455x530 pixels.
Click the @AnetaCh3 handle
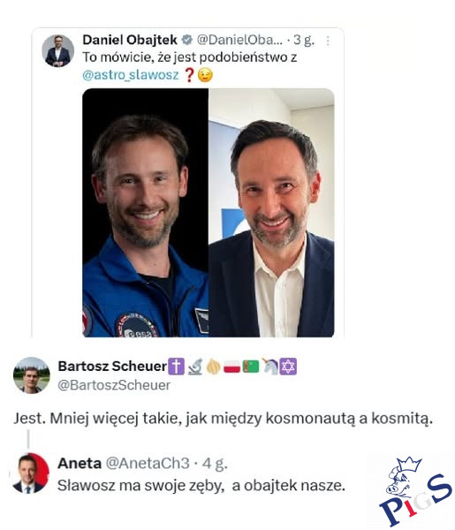point(148,464)
